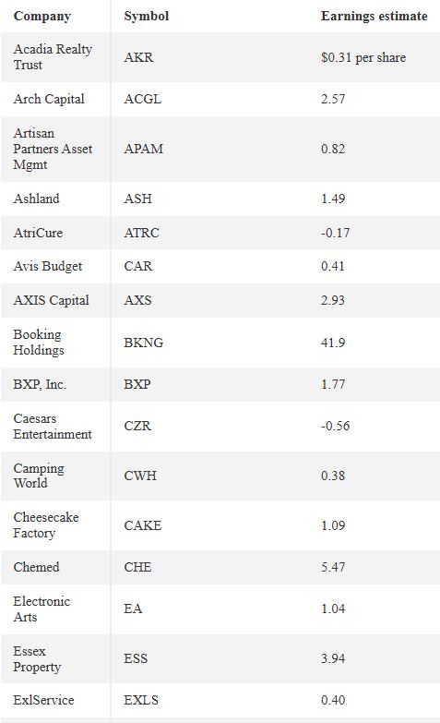440x723 pixels.
Task: Select the Ashland company name
Action: (36, 199)
